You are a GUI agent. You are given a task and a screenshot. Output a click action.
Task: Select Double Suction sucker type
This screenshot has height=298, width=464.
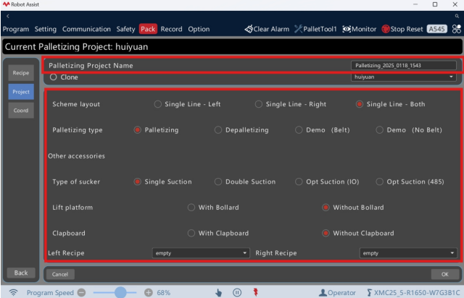click(218, 182)
